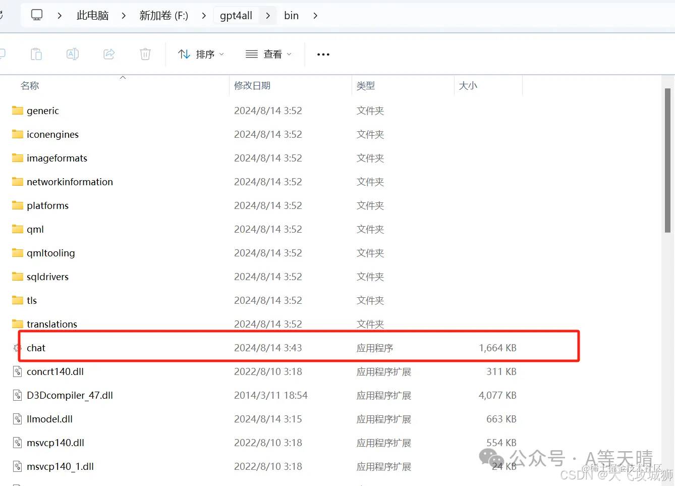This screenshot has width=675, height=486.
Task: Click the share toolbar icon
Action: click(x=109, y=54)
